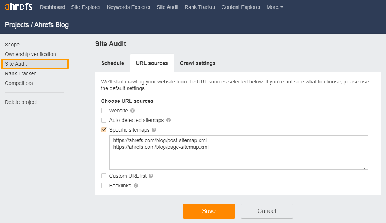The width and height of the screenshot is (386, 223).
Task: Save the URL sources settings
Action: point(209,211)
